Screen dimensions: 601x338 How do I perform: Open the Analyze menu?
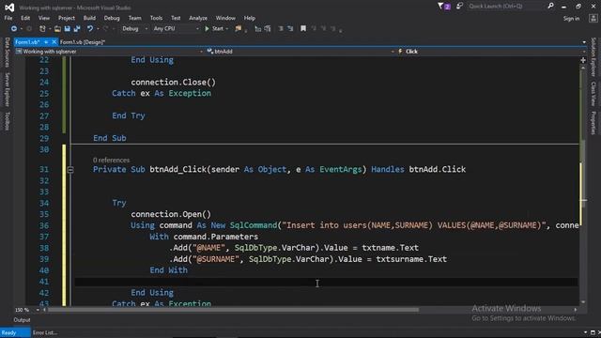pos(198,18)
